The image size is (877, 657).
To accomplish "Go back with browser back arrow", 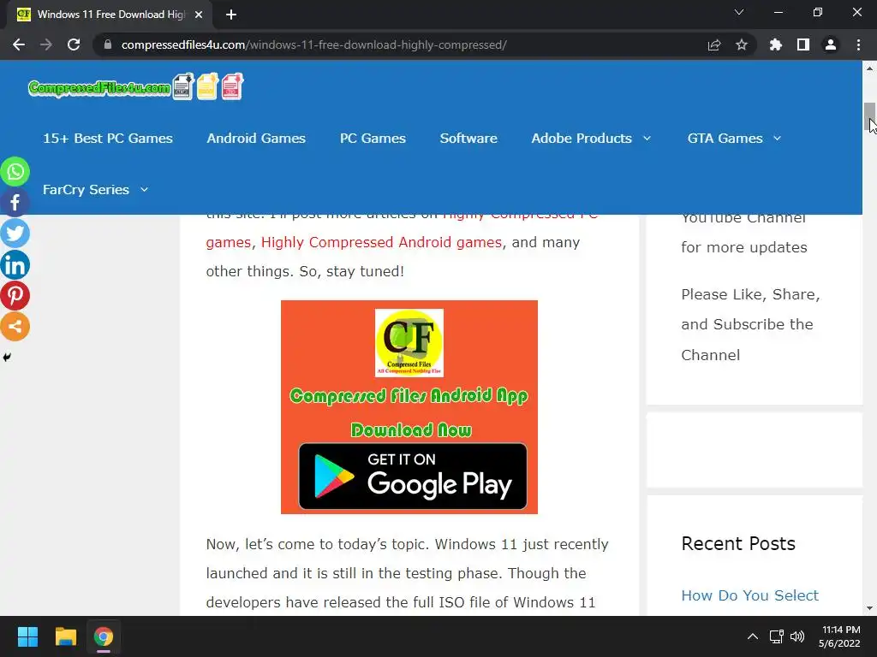I will coord(19,44).
